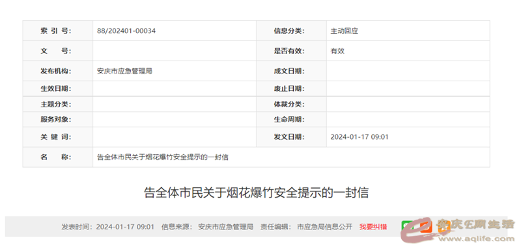The width and height of the screenshot is (521, 247).
Task: Click the 安庆市应急管理局 publisher cell
Action: (x=175, y=71)
